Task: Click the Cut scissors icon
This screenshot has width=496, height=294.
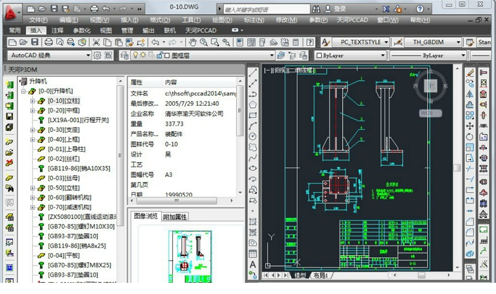Action: tap(96, 42)
